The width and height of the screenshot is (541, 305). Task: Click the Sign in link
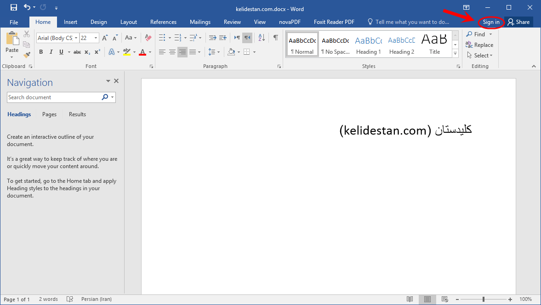[x=491, y=22]
